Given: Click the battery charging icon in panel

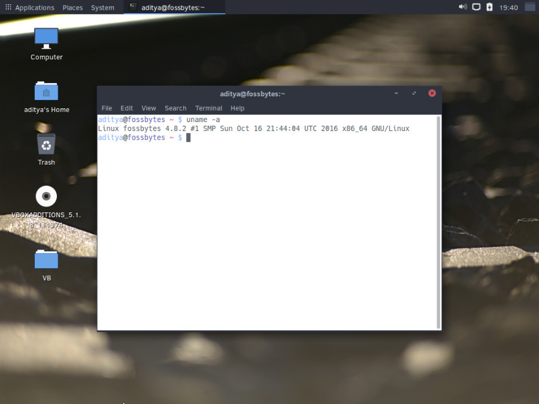Looking at the screenshot, I should 489,7.
